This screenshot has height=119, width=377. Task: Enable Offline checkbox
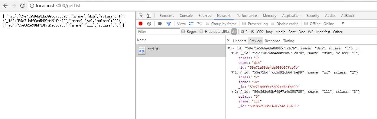pos(306,23)
